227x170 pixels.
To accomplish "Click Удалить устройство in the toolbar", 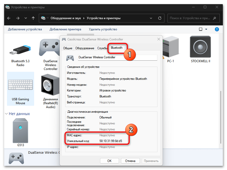I will point(103,29).
